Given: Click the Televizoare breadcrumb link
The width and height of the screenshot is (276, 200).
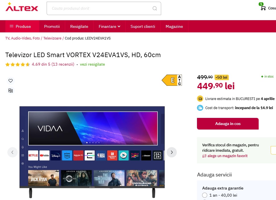Looking at the screenshot, I should 52,38.
